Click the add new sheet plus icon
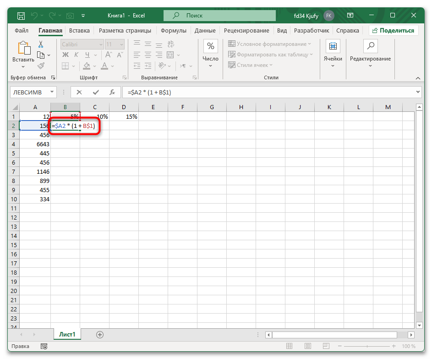This screenshot has width=432, height=359. (100, 335)
